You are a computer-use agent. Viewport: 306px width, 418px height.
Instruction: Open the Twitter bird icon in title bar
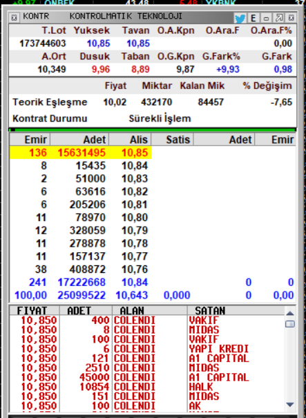[240, 18]
